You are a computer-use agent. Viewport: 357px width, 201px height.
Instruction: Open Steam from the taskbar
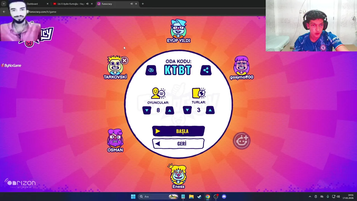point(199,197)
